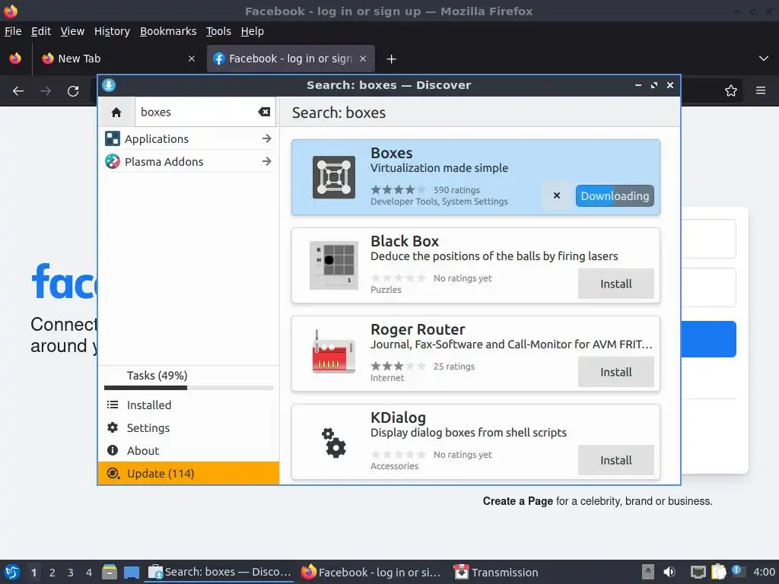List all tabs dropdown in Firefox
Screen dimensions: 779x584
click(764, 59)
